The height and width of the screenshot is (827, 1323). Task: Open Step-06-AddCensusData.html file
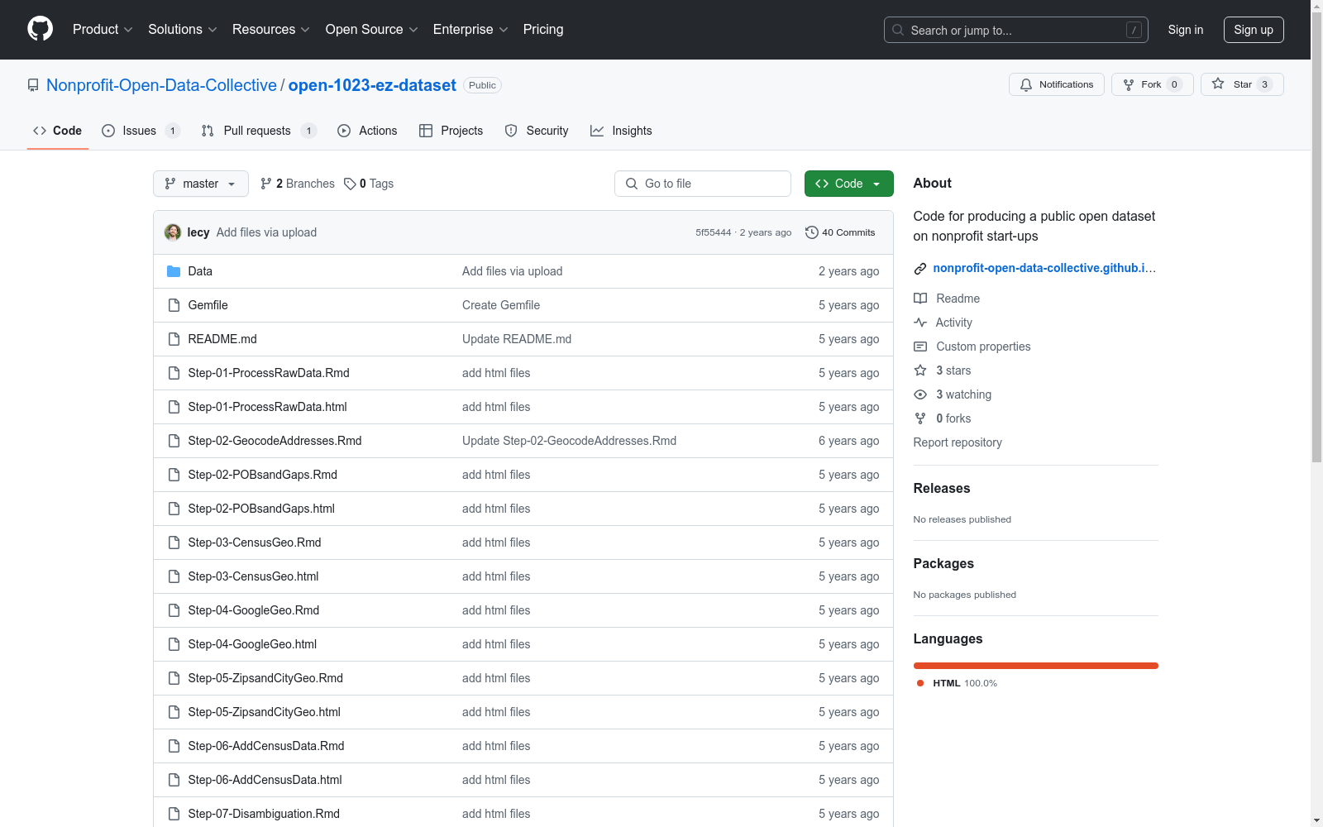coord(265,780)
